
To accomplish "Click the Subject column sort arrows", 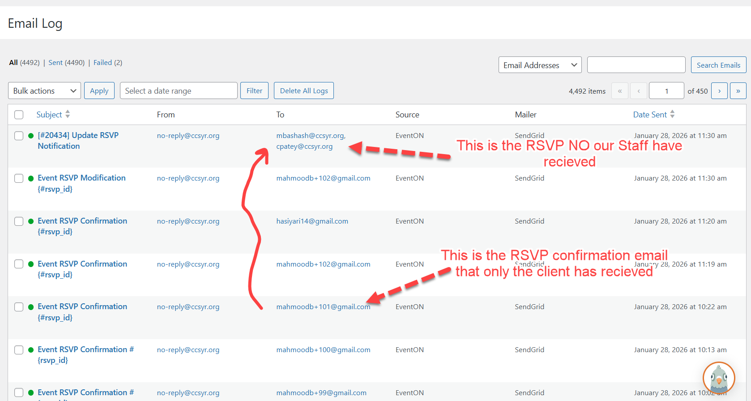I will 68,114.
